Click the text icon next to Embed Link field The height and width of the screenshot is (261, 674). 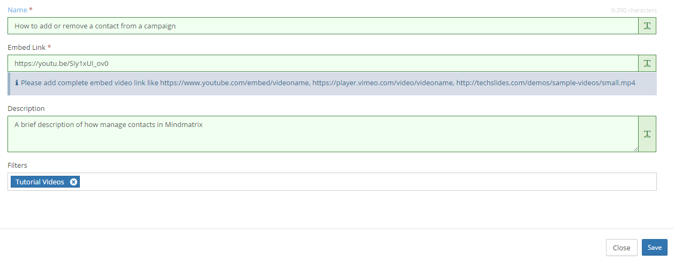click(x=647, y=63)
